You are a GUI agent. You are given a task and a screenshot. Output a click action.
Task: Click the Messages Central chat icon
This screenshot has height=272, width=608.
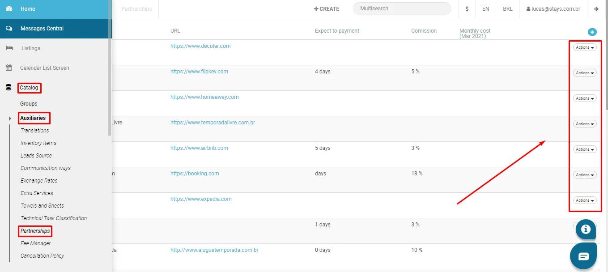pyautogui.click(x=9, y=29)
